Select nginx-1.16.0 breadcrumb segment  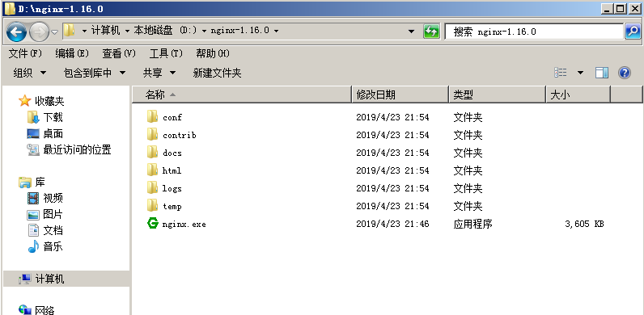tap(239, 31)
